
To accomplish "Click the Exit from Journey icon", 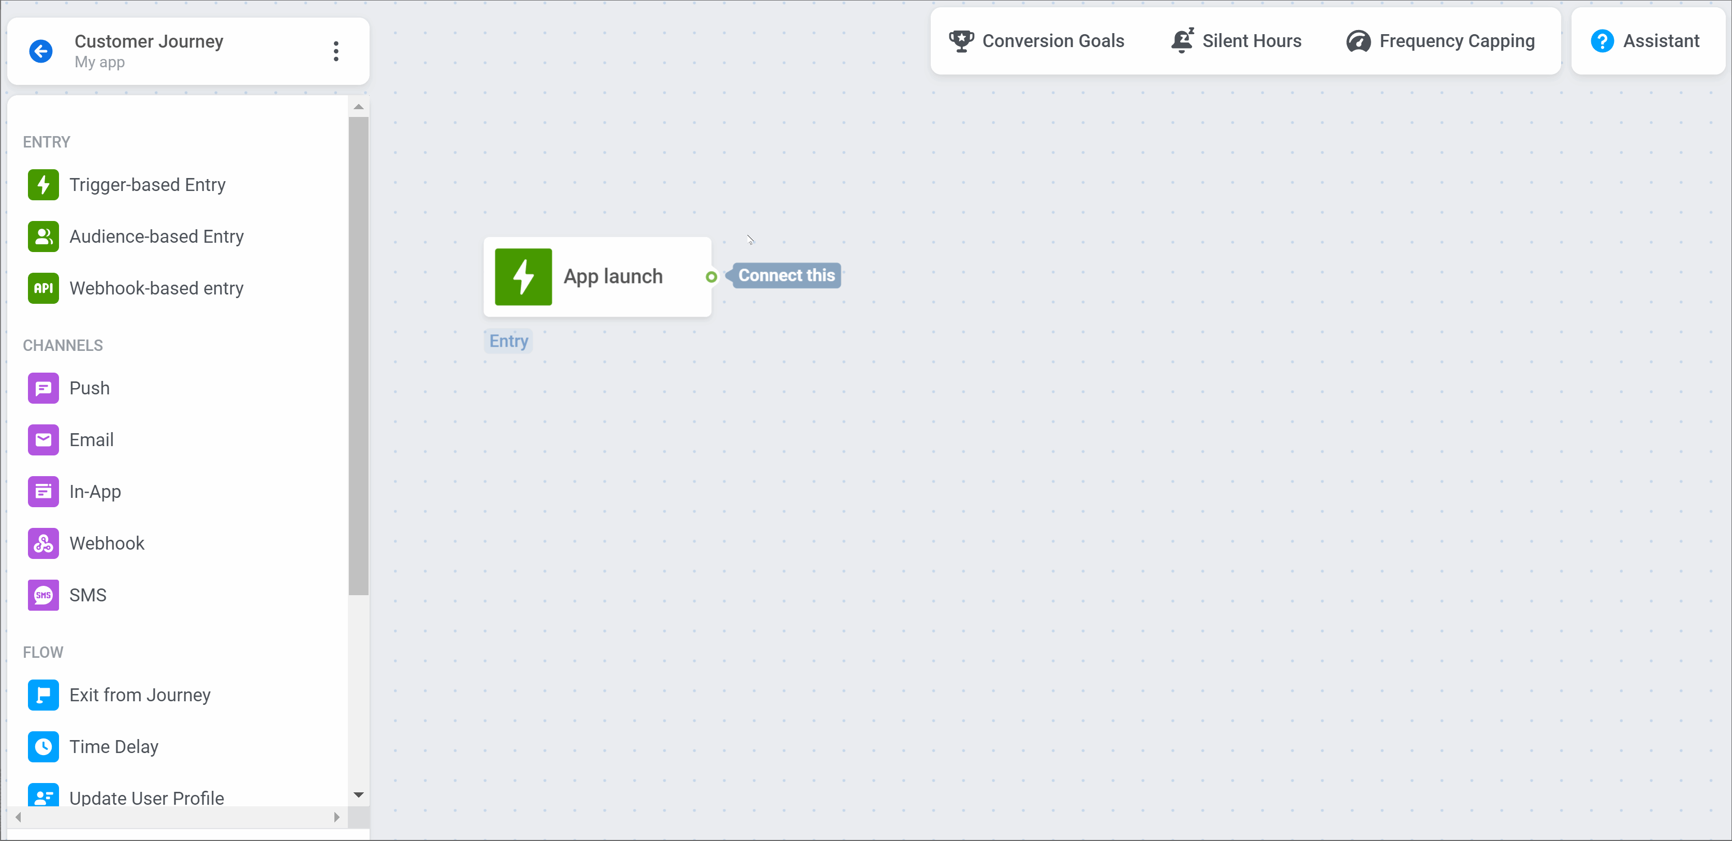I will tap(42, 694).
